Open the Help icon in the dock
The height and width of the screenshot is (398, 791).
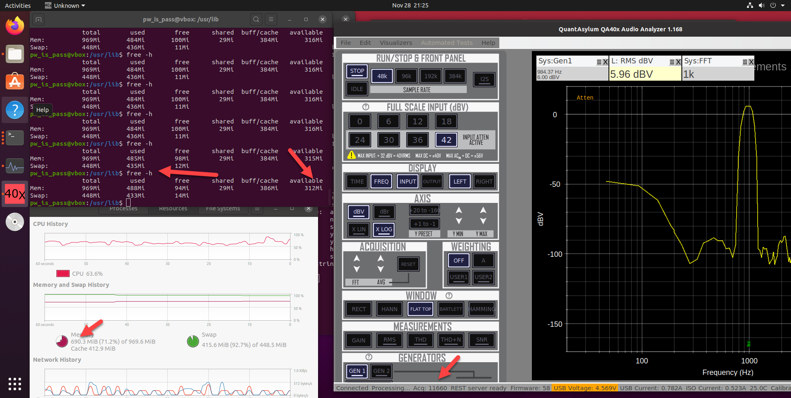click(15, 110)
